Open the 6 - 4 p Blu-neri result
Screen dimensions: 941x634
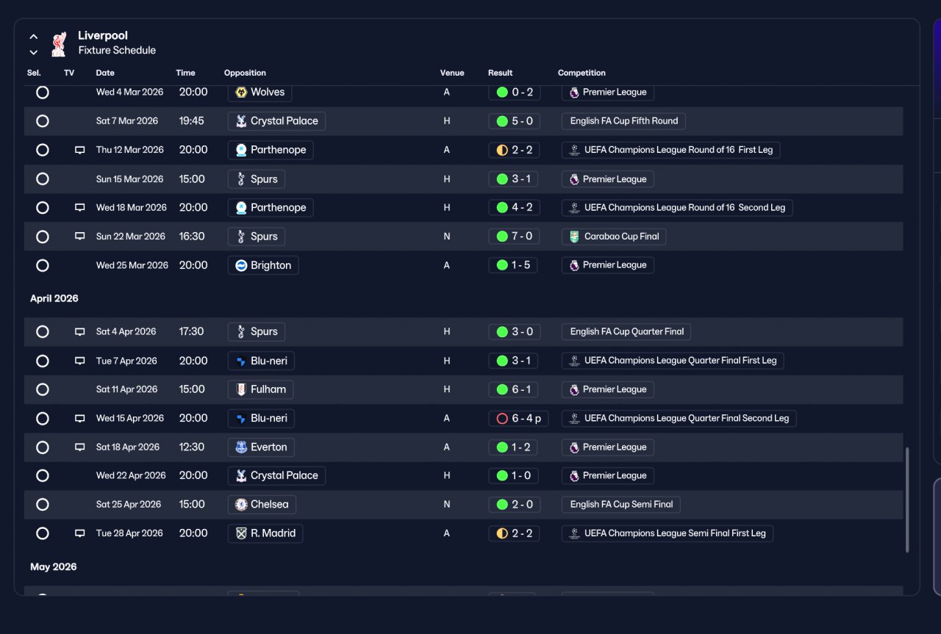pyautogui.click(x=518, y=419)
